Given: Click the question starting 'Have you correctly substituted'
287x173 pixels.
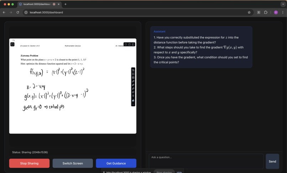Looking at the screenshot, I should click(196, 40).
